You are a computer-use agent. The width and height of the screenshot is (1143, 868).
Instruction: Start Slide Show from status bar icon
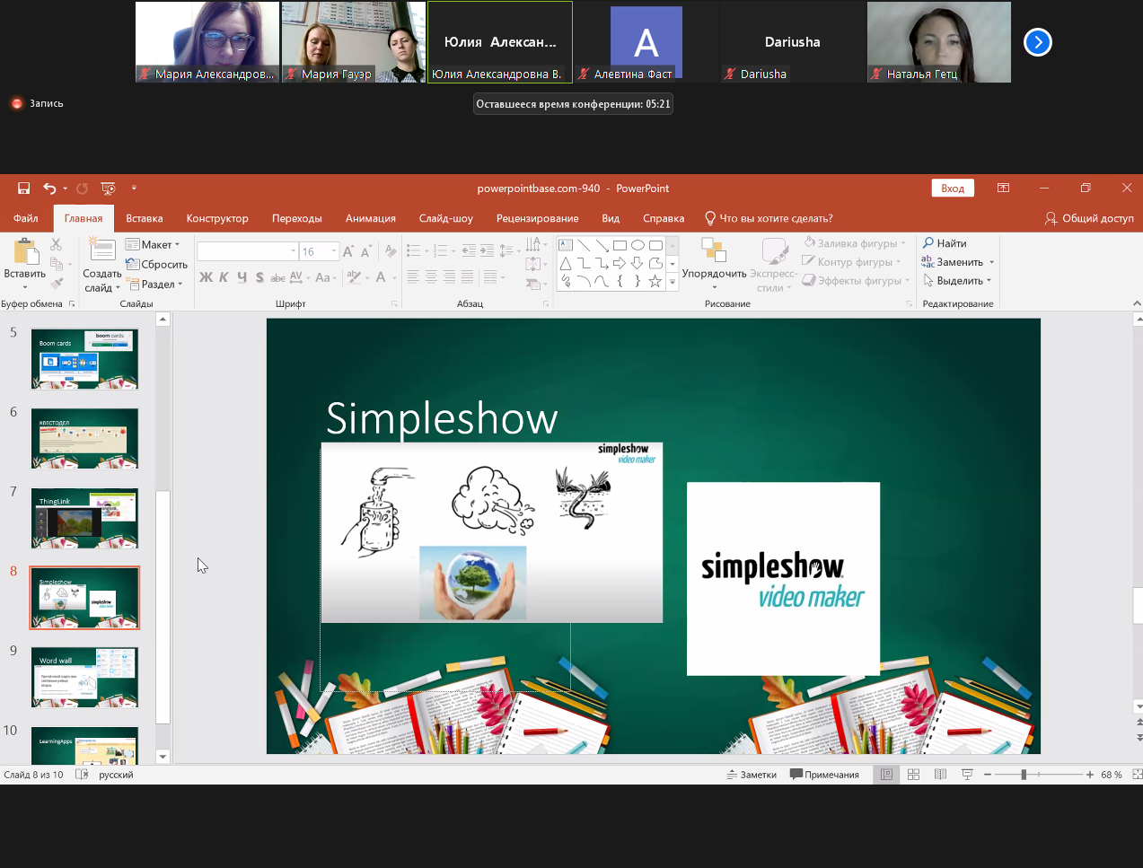pyautogui.click(x=967, y=775)
